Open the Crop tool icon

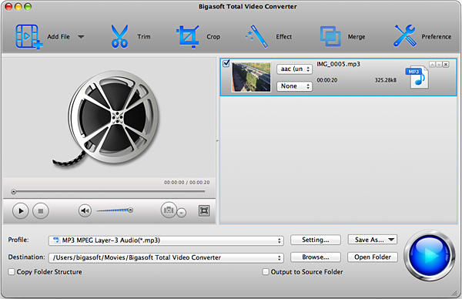[x=187, y=36]
